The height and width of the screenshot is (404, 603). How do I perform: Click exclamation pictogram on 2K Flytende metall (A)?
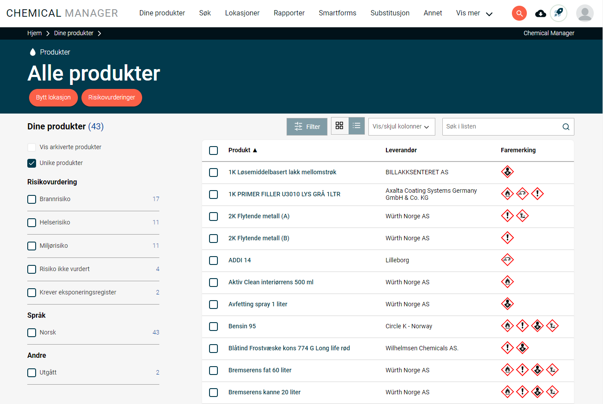507,216
